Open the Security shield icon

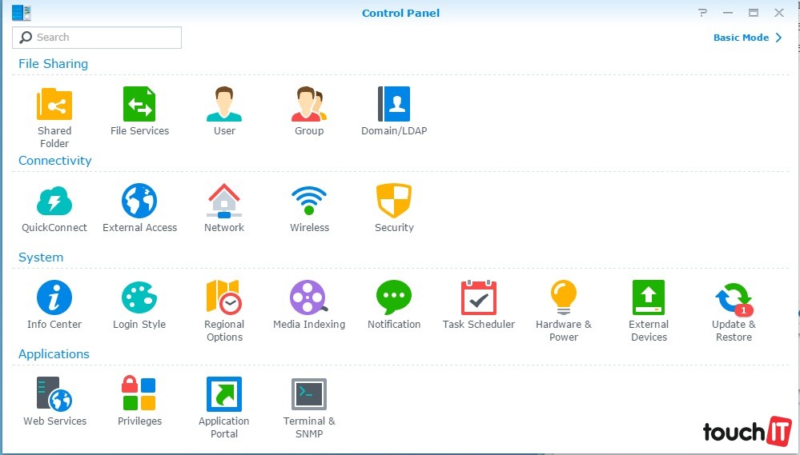coord(394,202)
